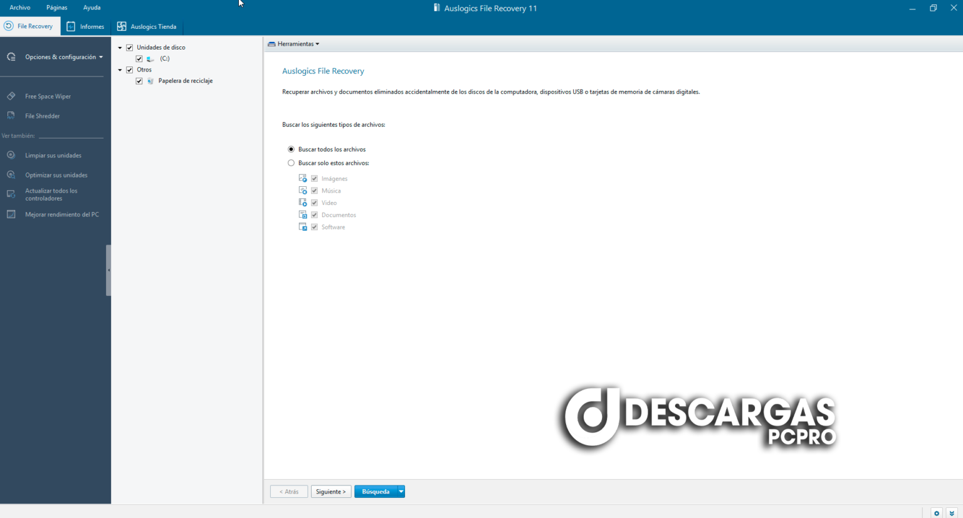Collapse the Otros tree node
Screen dimensions: 963x518
pos(120,70)
